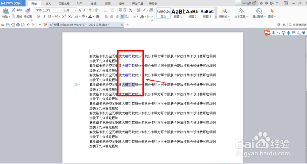Viewport: 307px width, 164px height.
Task: Export to PDF quick-access icon
Action: point(13,25)
